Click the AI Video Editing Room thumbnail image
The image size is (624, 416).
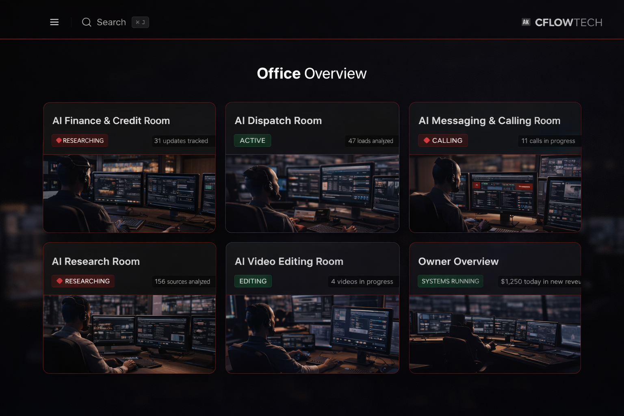312,333
